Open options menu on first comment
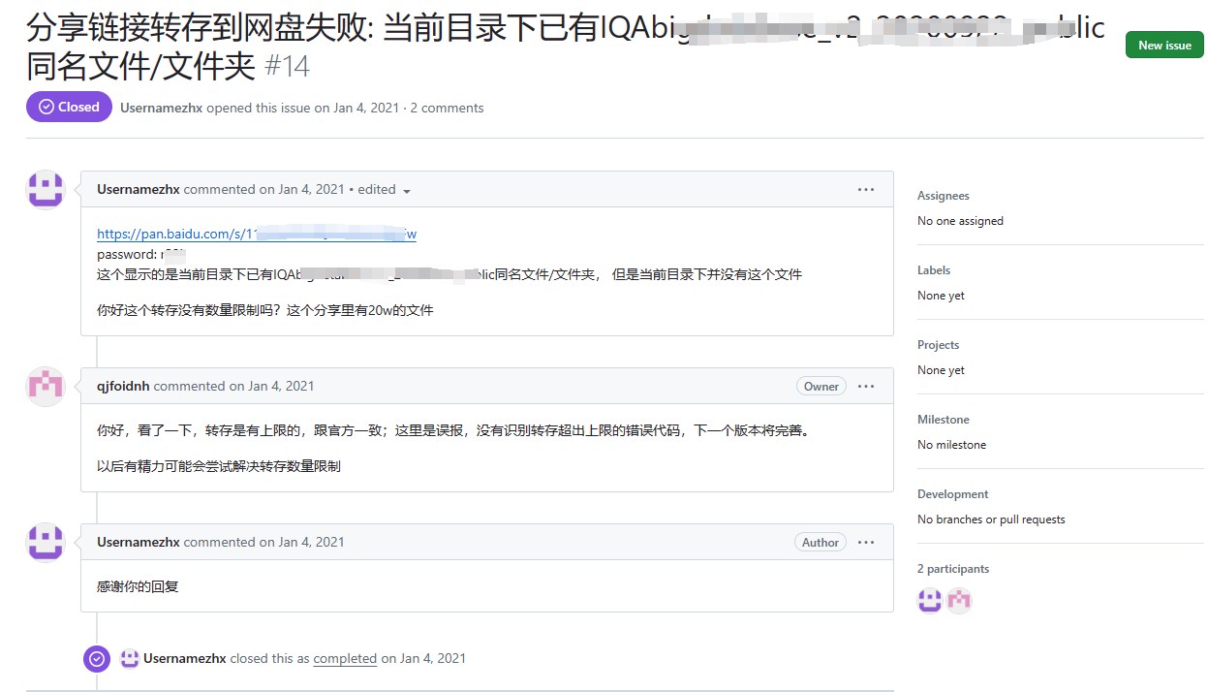 click(x=866, y=190)
